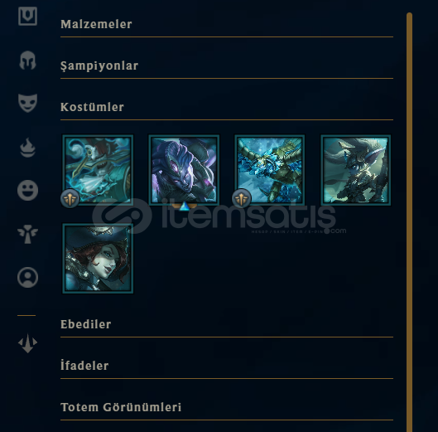Screen dimensions: 438x432
Task: Expand the Şampiyonlar section
Action: tap(227, 66)
